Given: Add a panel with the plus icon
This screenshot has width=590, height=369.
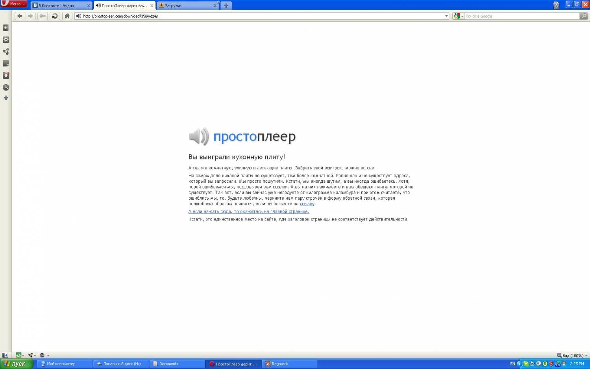Looking at the screenshot, I should (6, 98).
